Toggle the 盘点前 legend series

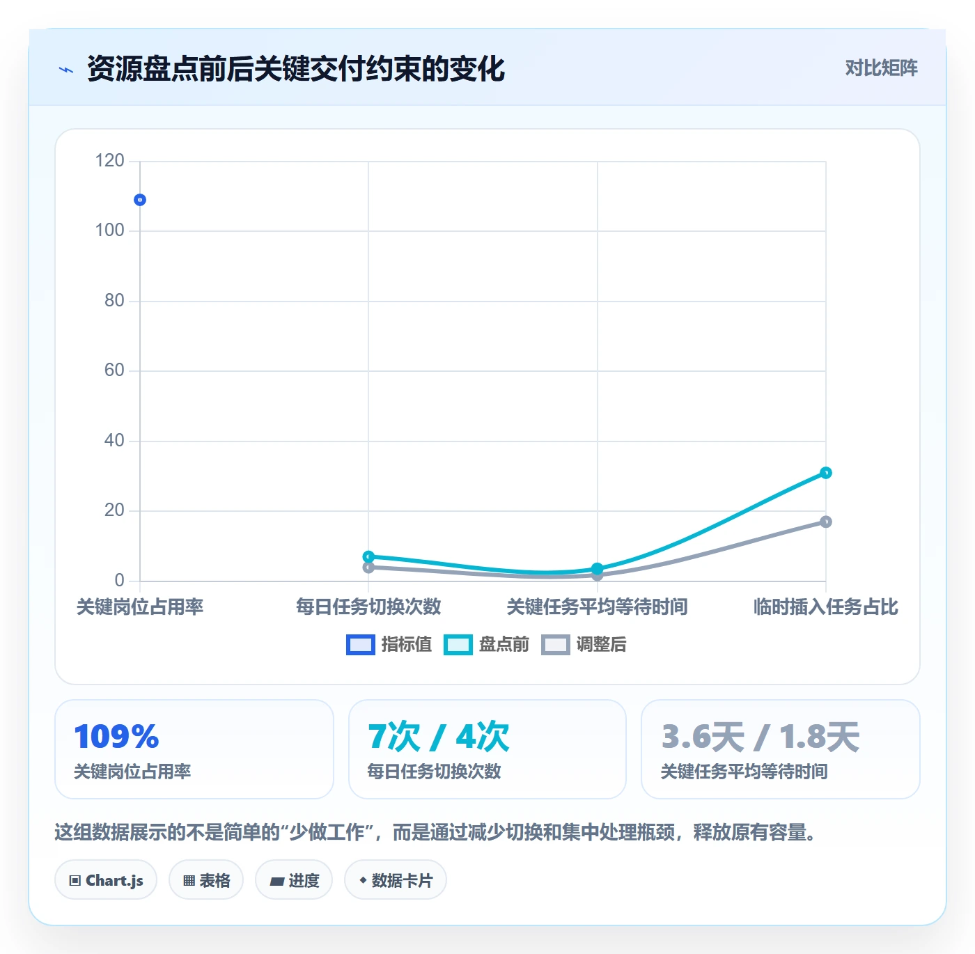tap(486, 645)
